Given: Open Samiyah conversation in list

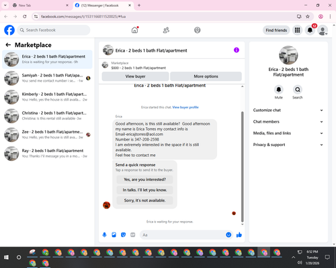Looking at the screenshot, I should pyautogui.click(x=47, y=78).
